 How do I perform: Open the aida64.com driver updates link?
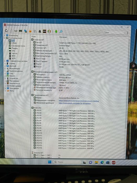pos(75,103)
